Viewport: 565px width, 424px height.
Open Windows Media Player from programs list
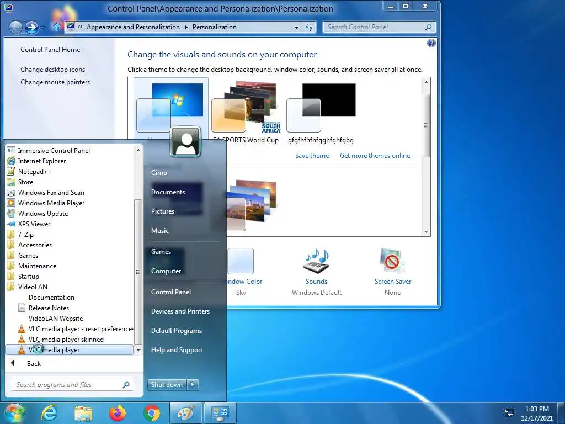coord(69,203)
